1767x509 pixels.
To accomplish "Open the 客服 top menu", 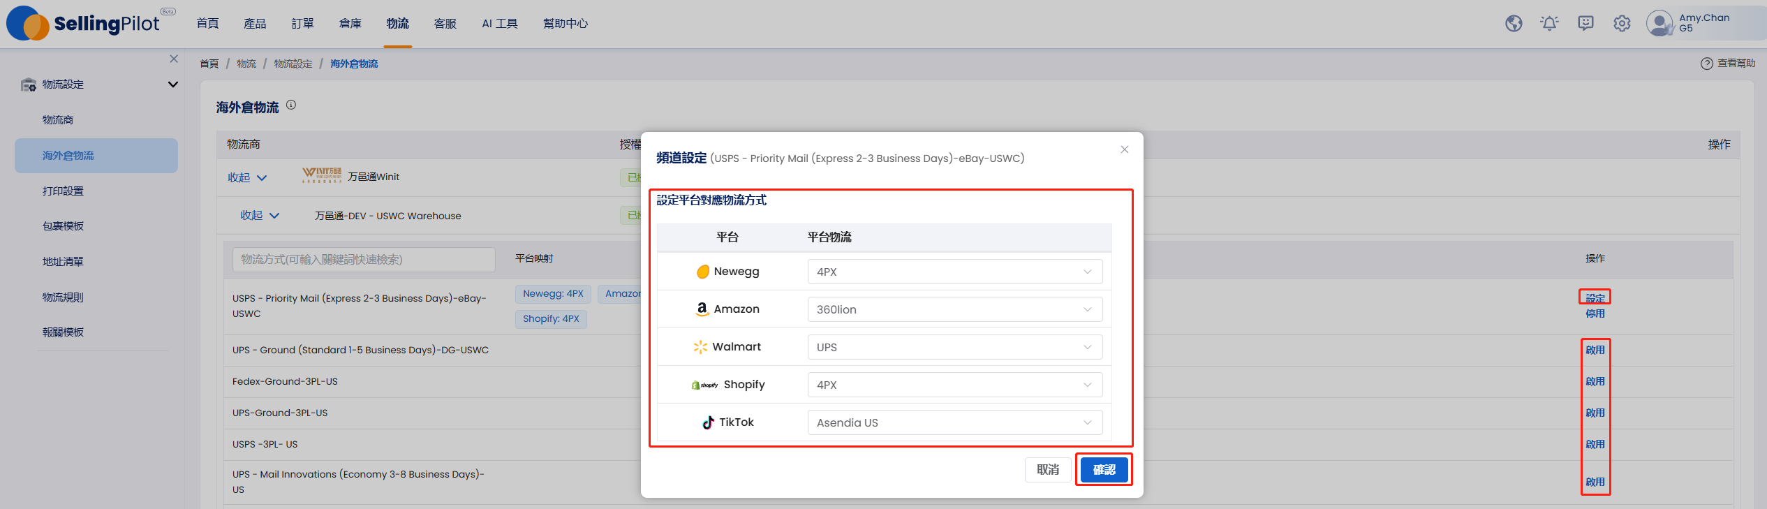I will 445,24.
